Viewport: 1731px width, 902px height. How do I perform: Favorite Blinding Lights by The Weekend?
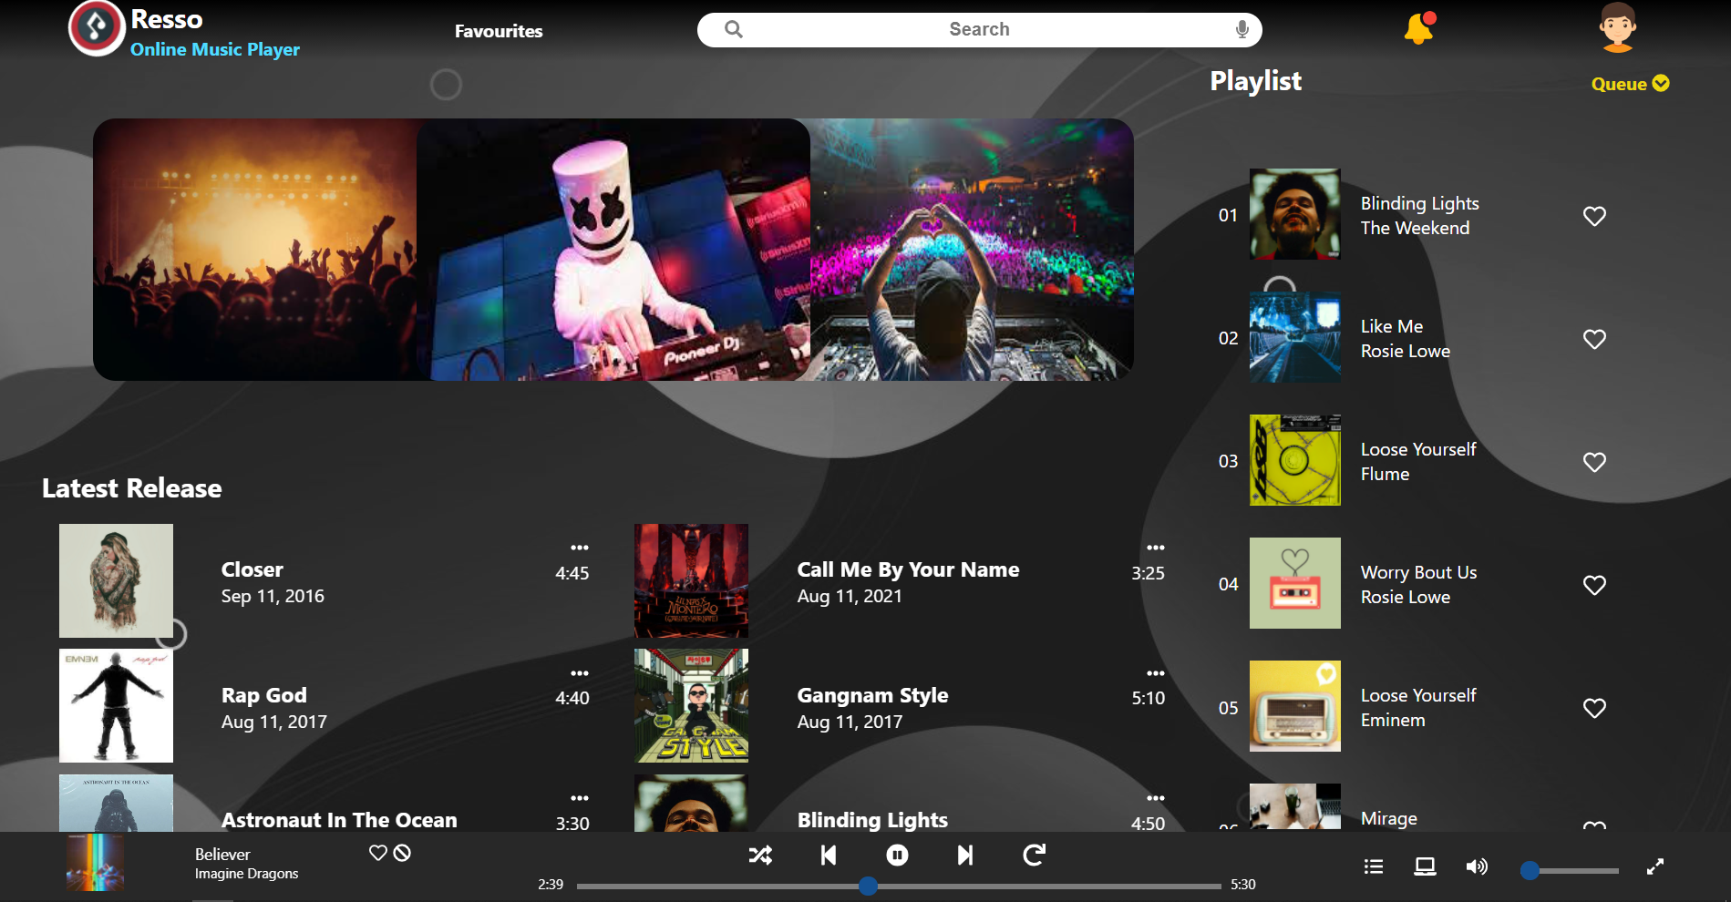[1594, 216]
